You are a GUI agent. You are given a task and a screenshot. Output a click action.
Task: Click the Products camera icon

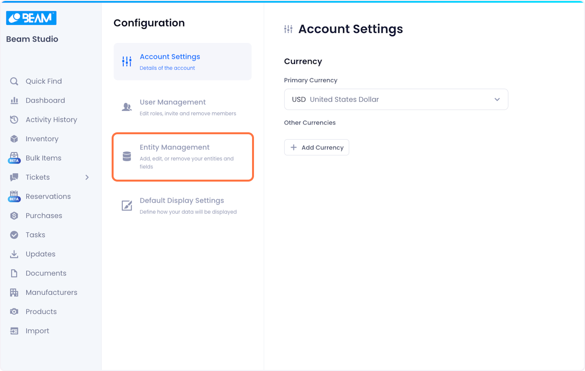14,311
